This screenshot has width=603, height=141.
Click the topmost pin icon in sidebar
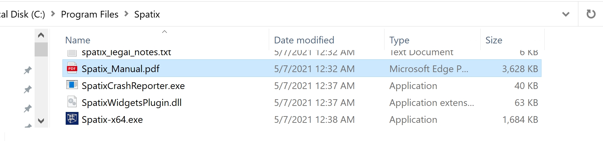click(28, 70)
